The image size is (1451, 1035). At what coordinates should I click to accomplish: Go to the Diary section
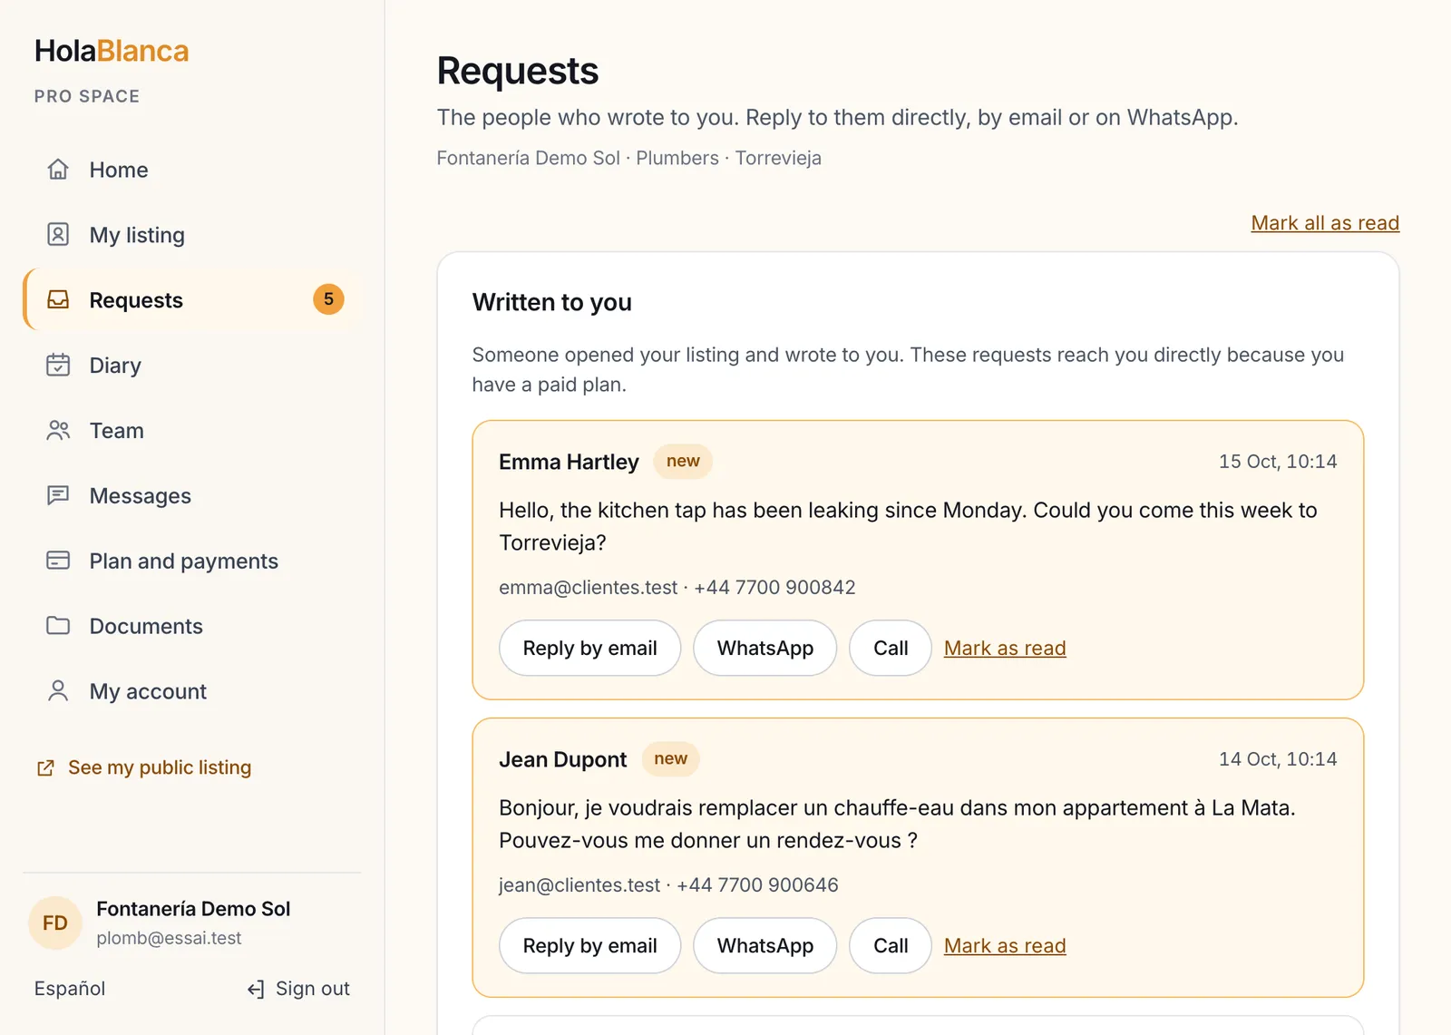tap(192, 366)
